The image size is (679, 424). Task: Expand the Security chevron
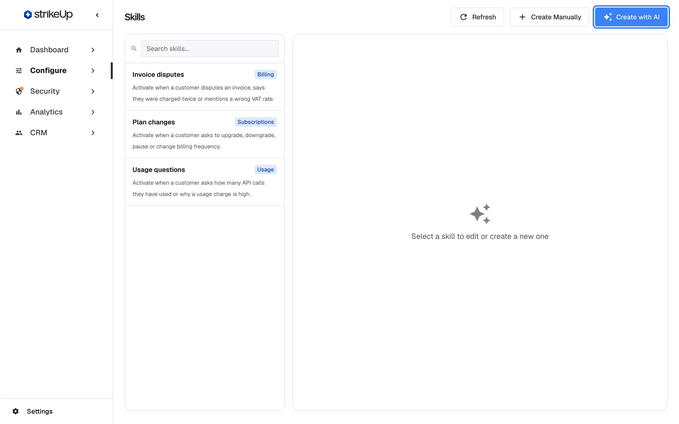[x=93, y=91]
